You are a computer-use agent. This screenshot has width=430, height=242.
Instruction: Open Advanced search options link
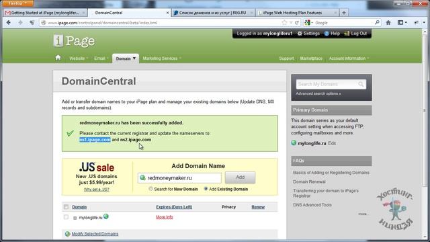point(318,93)
